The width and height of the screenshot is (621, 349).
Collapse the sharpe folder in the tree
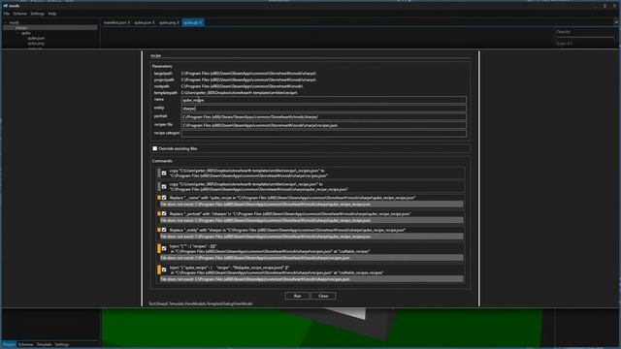[x=12, y=28]
